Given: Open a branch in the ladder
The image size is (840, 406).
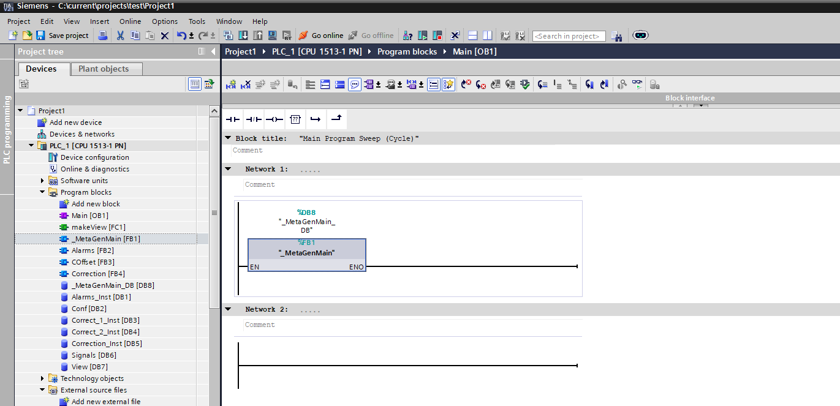Looking at the screenshot, I should 316,118.
